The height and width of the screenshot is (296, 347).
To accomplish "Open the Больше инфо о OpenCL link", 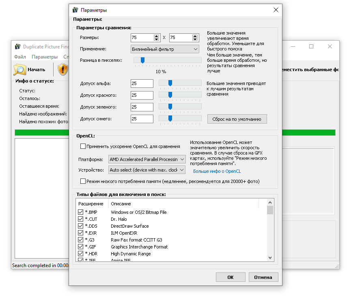I will [x=217, y=171].
